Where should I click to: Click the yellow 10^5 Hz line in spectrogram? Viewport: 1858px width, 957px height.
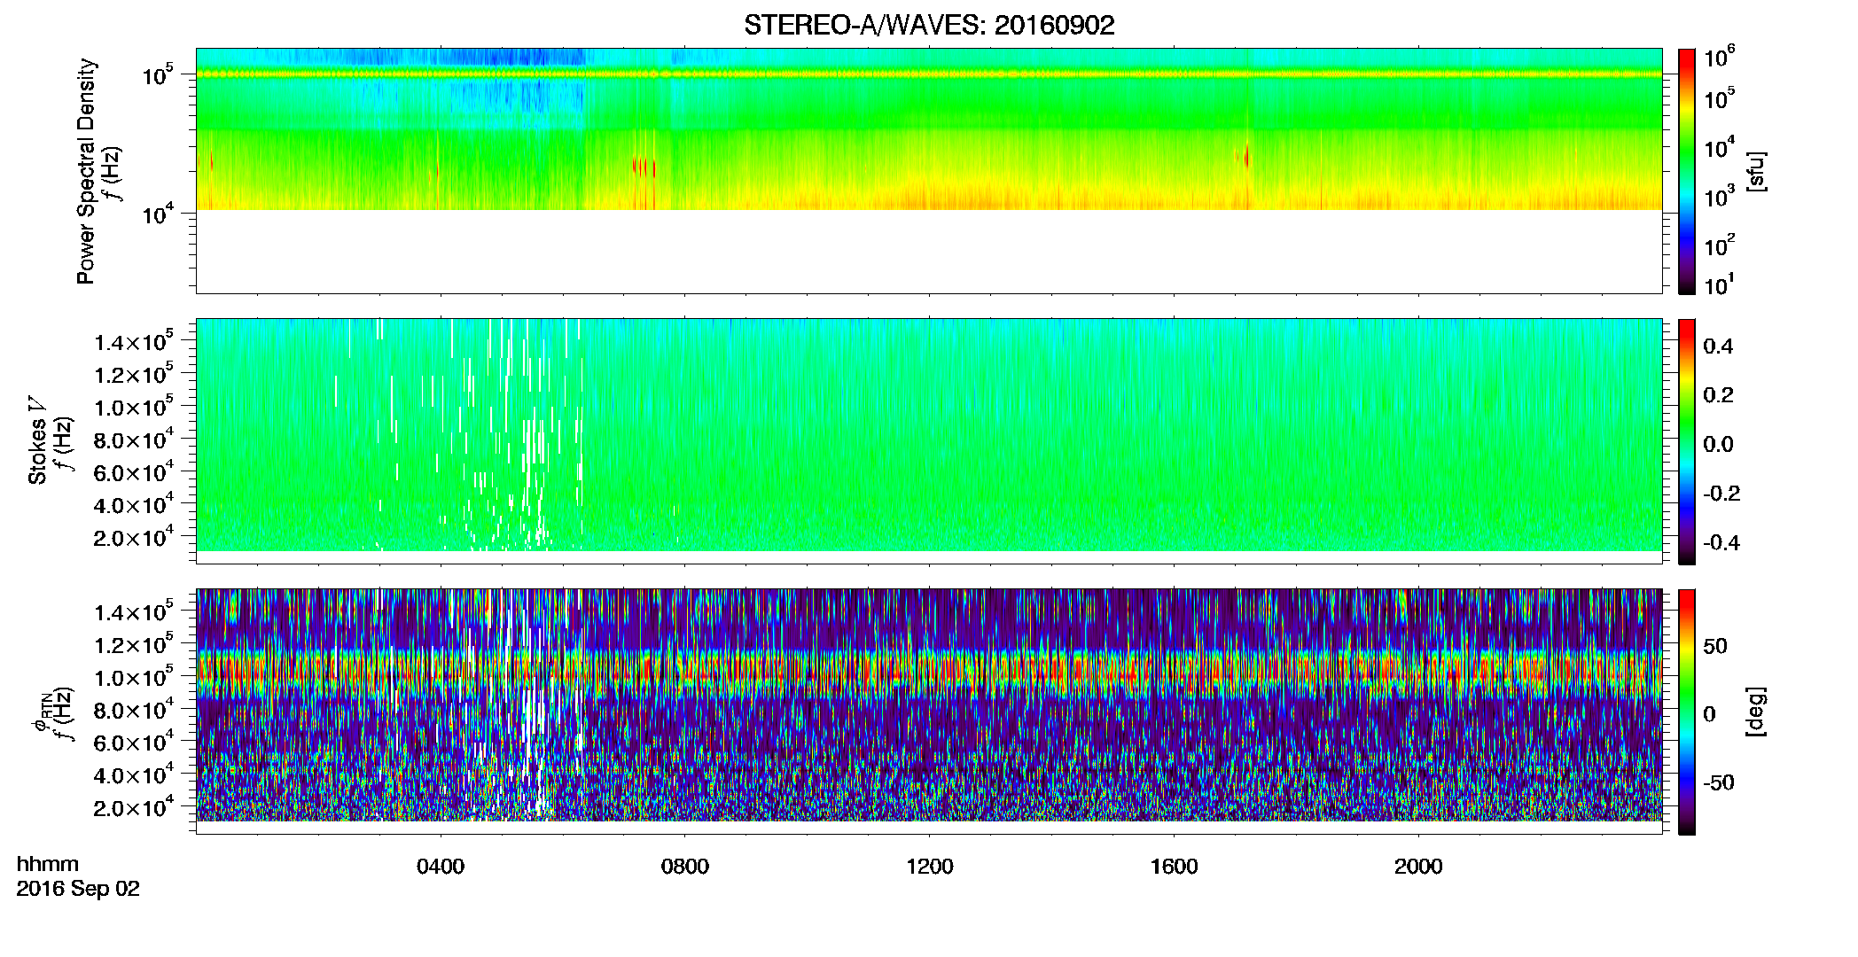coord(929,74)
